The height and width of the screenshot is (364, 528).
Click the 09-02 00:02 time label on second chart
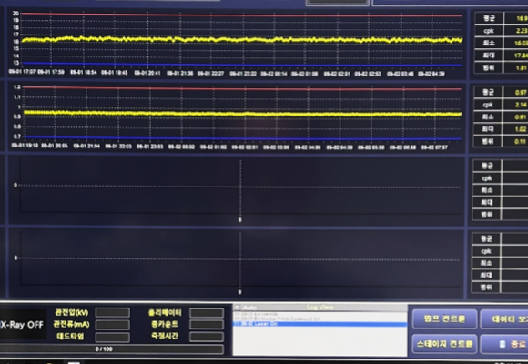click(181, 147)
